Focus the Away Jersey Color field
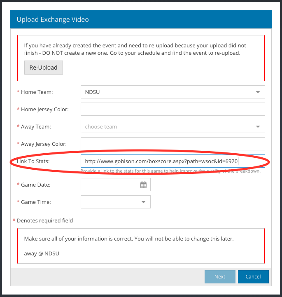 [x=173, y=144]
